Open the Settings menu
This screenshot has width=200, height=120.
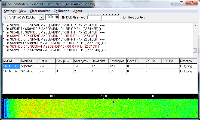(10, 11)
